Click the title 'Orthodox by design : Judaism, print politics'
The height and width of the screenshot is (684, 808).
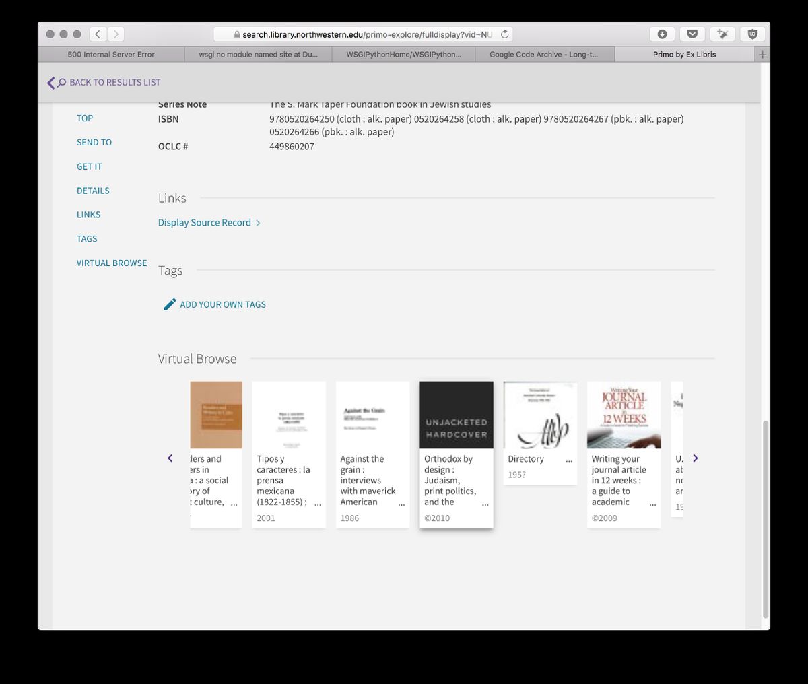(x=450, y=480)
